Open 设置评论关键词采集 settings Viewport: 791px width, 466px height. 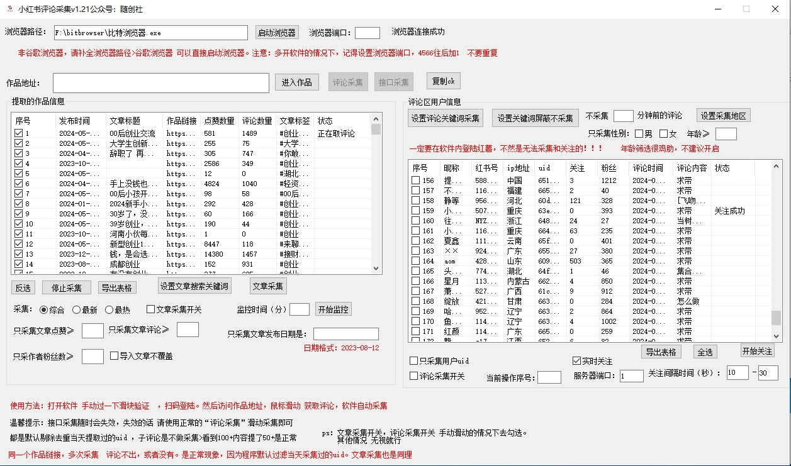click(x=445, y=118)
